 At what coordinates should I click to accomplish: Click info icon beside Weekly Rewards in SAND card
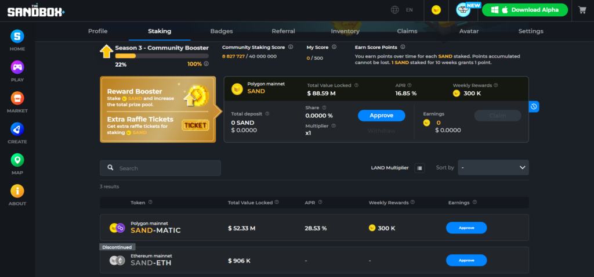point(496,85)
